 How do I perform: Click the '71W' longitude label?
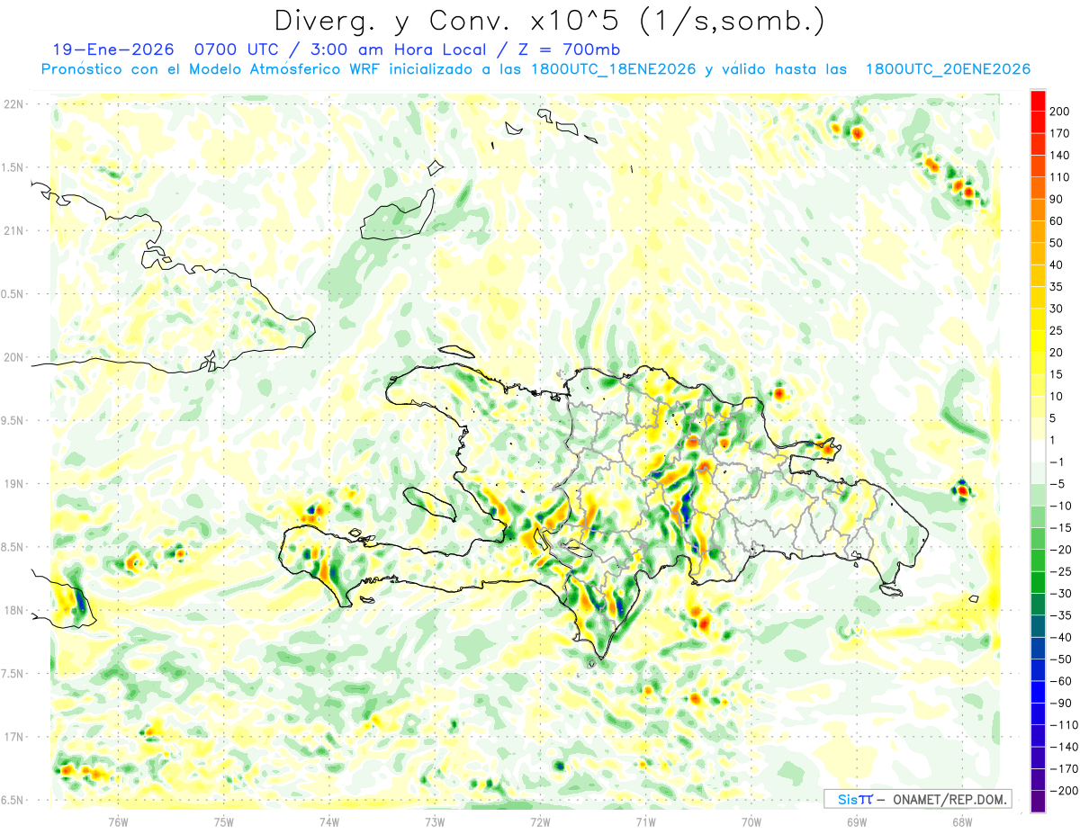point(645,821)
